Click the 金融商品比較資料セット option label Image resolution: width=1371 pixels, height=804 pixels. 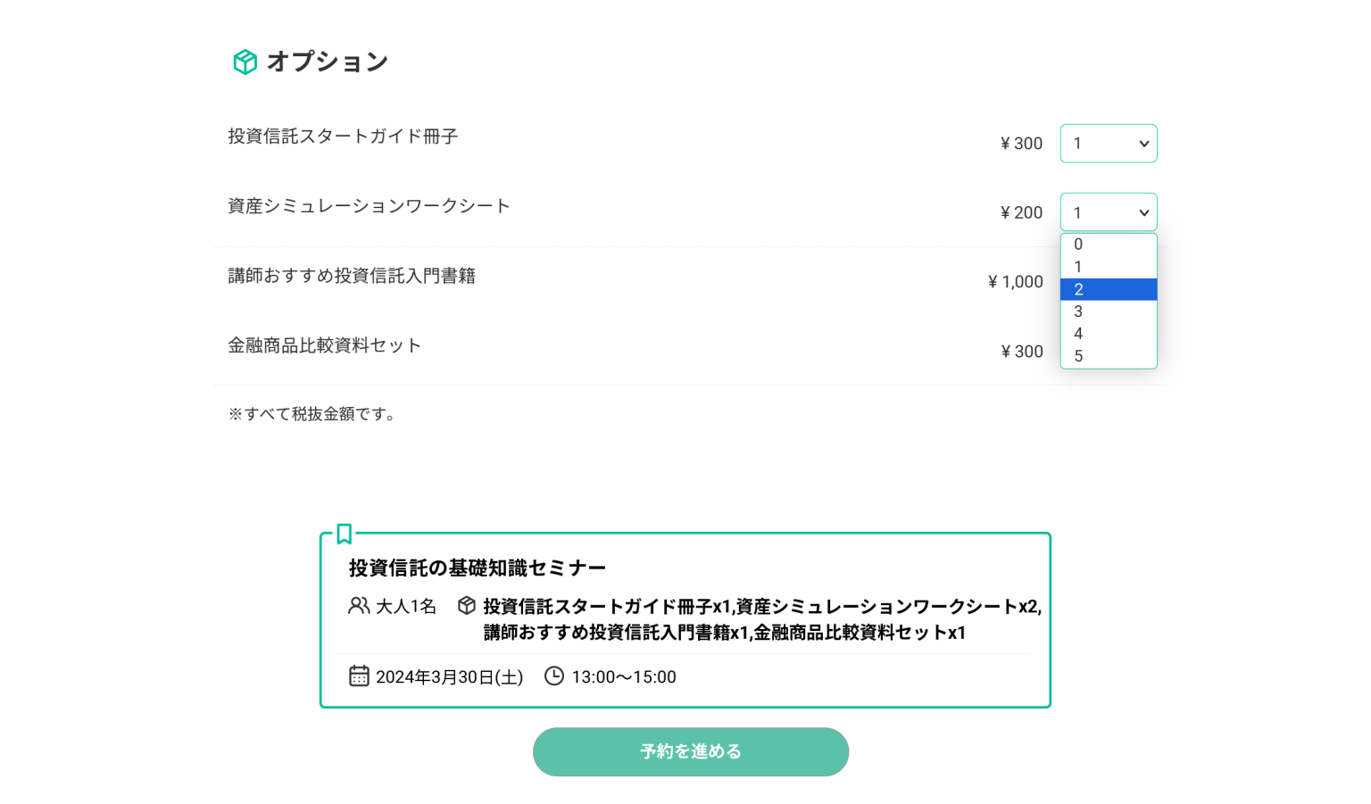(325, 345)
